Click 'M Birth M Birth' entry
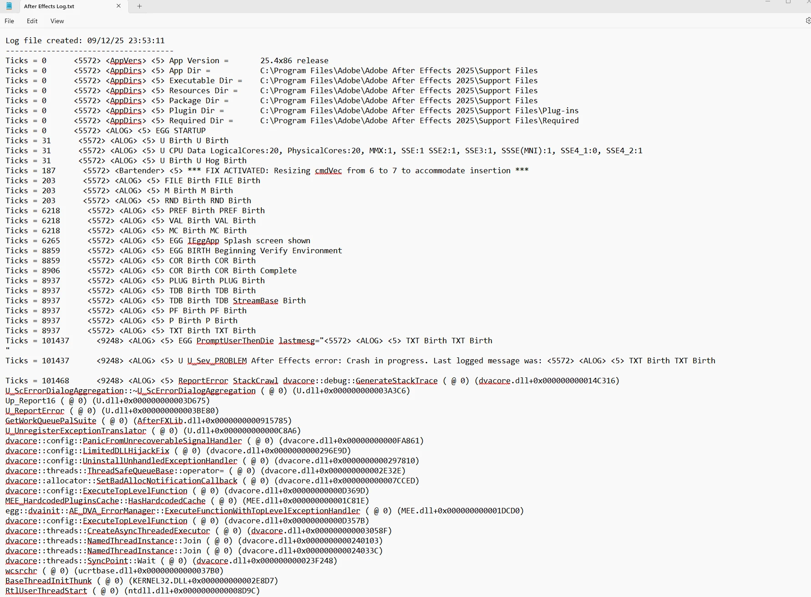The height and width of the screenshot is (597, 811). tap(199, 191)
